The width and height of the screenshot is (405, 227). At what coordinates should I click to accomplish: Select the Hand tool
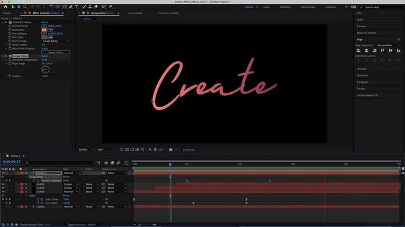coord(19,7)
